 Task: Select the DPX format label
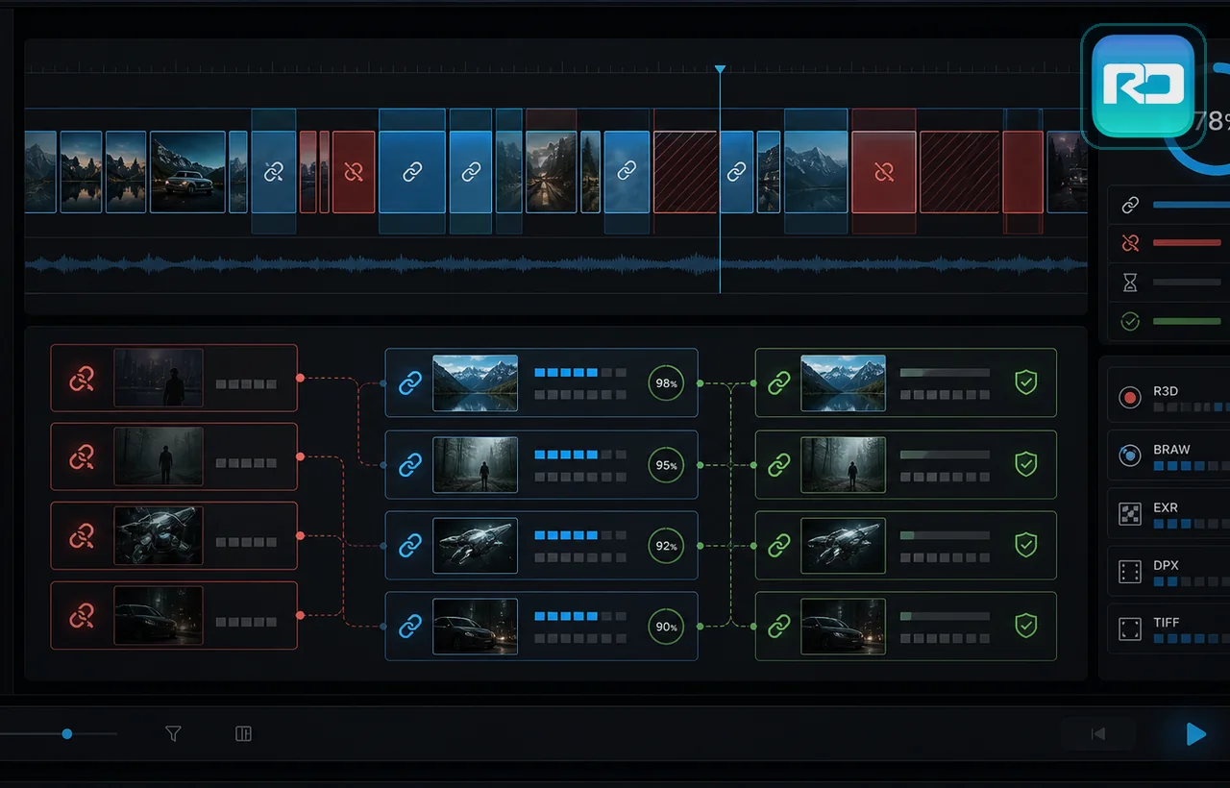point(1166,565)
